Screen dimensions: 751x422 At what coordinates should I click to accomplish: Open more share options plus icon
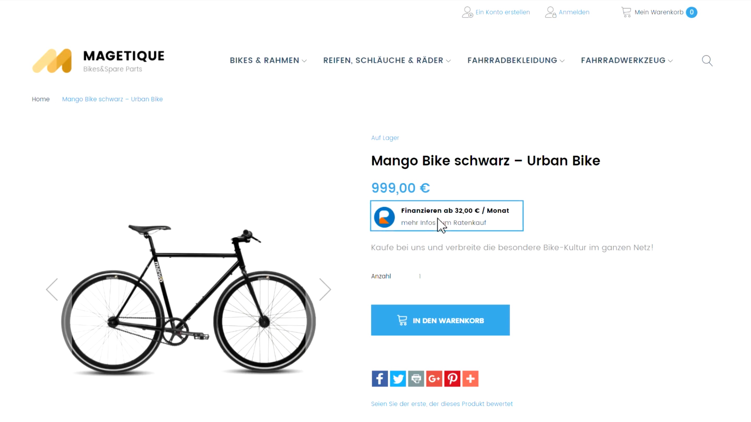pos(470,378)
